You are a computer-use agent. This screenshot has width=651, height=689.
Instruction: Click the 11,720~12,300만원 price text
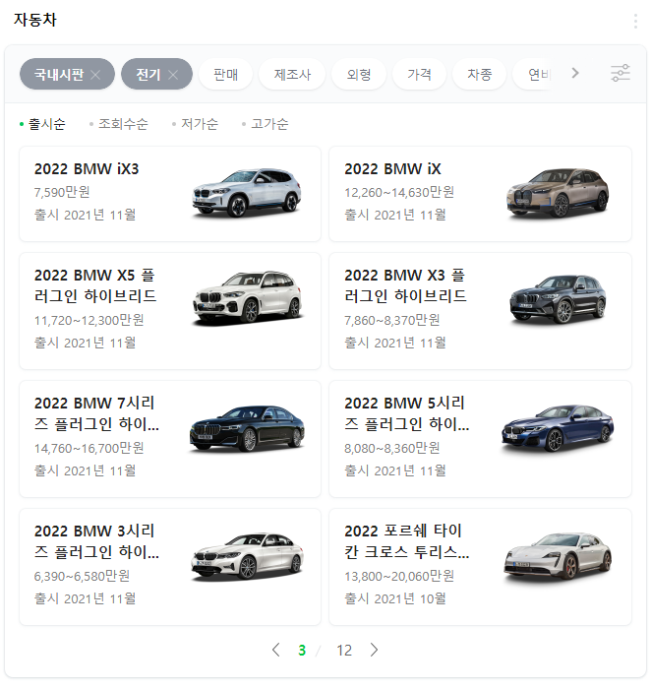[89, 320]
